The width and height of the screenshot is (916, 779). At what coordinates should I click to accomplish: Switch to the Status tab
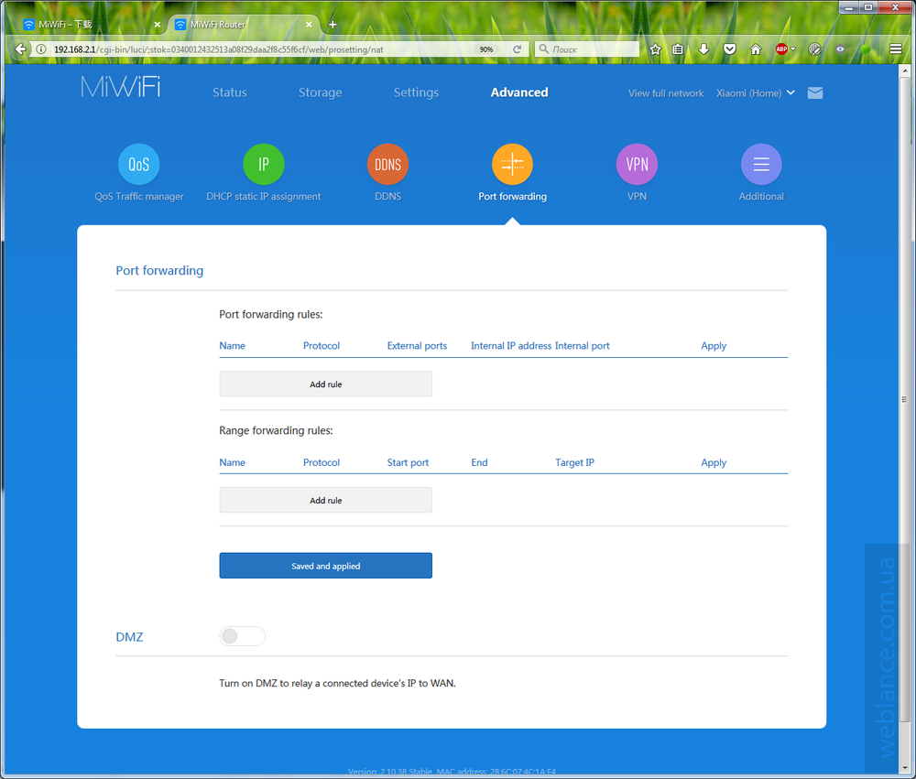pos(230,92)
